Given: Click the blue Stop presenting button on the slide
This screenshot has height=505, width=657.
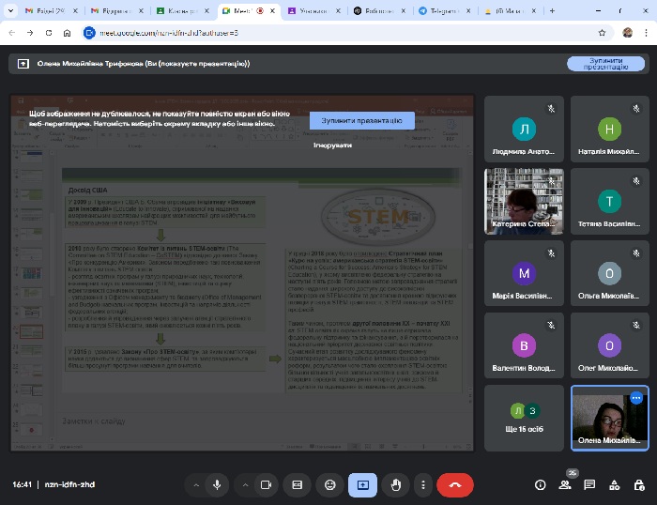Looking at the screenshot, I should [361, 121].
